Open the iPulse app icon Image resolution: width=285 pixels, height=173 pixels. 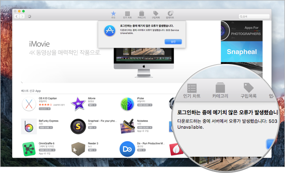(x=127, y=104)
